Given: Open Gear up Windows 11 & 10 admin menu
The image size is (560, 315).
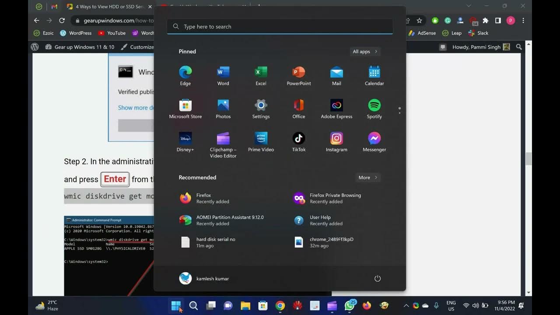Looking at the screenshot, I should pos(79,47).
